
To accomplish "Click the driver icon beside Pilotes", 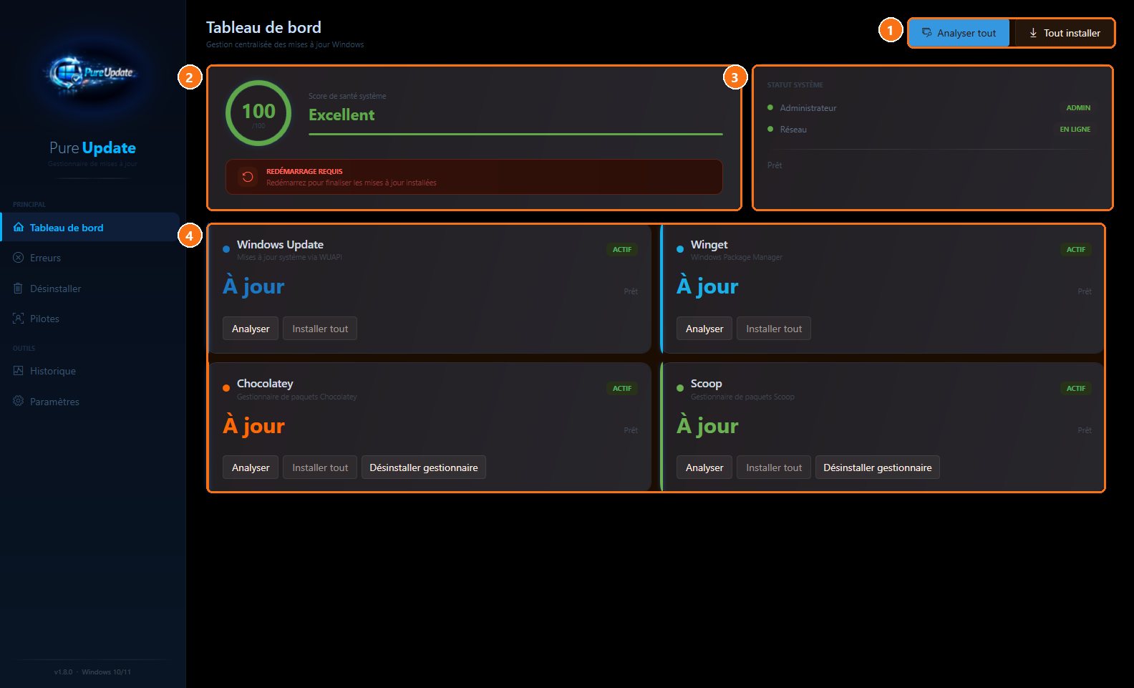I will tap(19, 319).
